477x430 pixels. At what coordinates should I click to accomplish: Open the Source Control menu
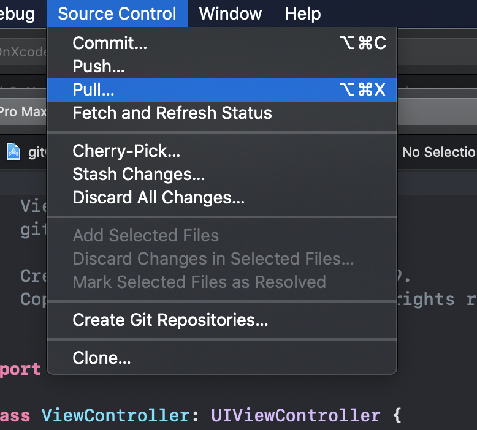point(116,13)
